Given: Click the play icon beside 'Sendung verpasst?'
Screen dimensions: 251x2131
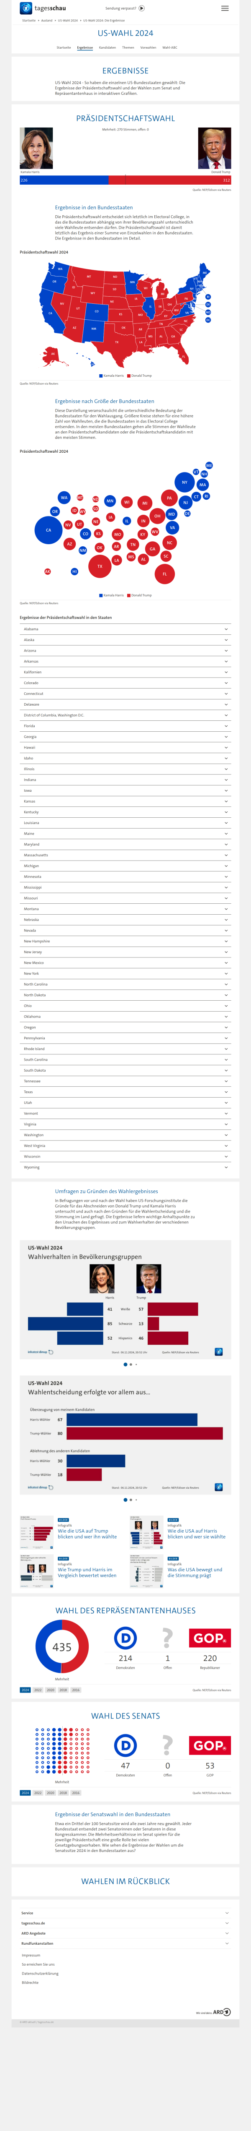Looking at the screenshot, I should click(x=142, y=8).
